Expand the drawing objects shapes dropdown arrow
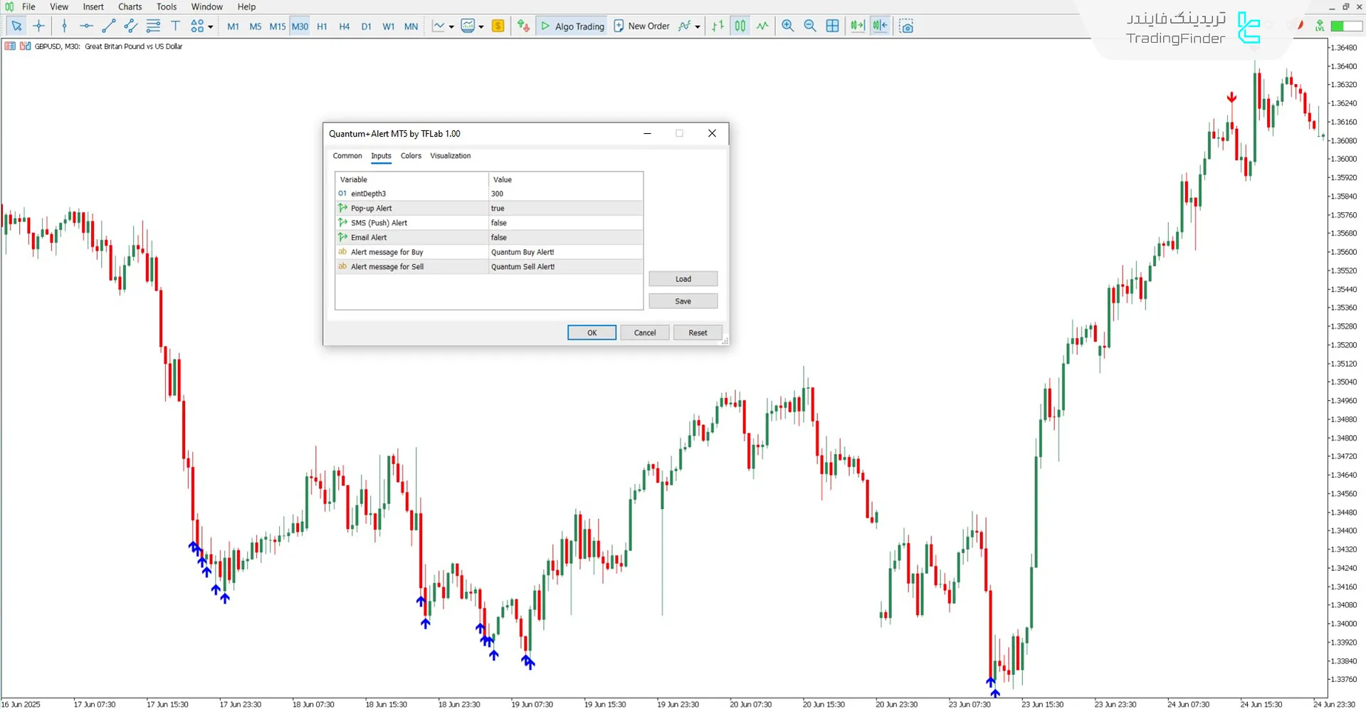Screen dimensions: 1366x709 [x=210, y=27]
